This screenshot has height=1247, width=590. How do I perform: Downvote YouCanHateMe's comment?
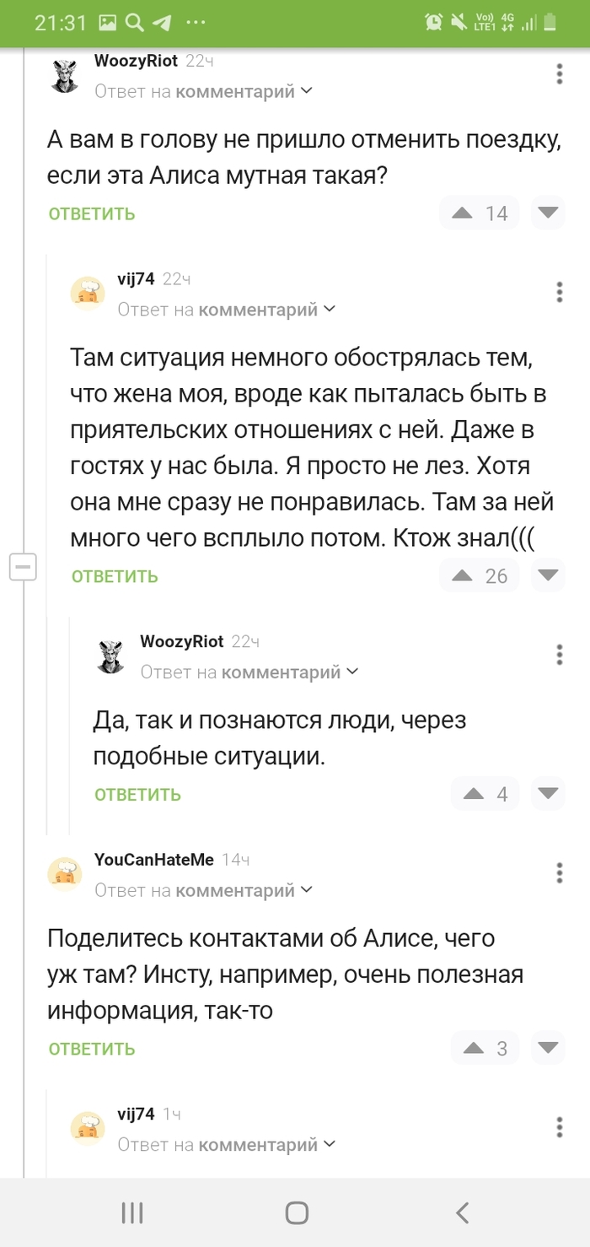[548, 1048]
